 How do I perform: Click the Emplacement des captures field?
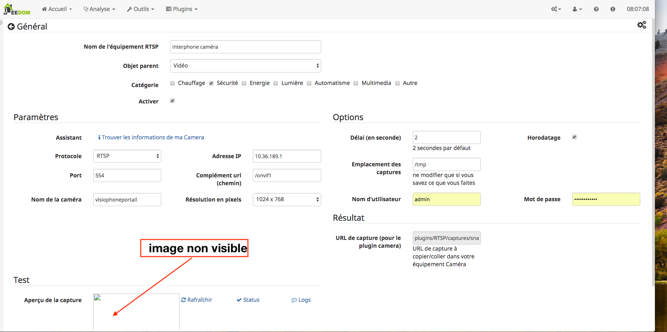[447, 165]
